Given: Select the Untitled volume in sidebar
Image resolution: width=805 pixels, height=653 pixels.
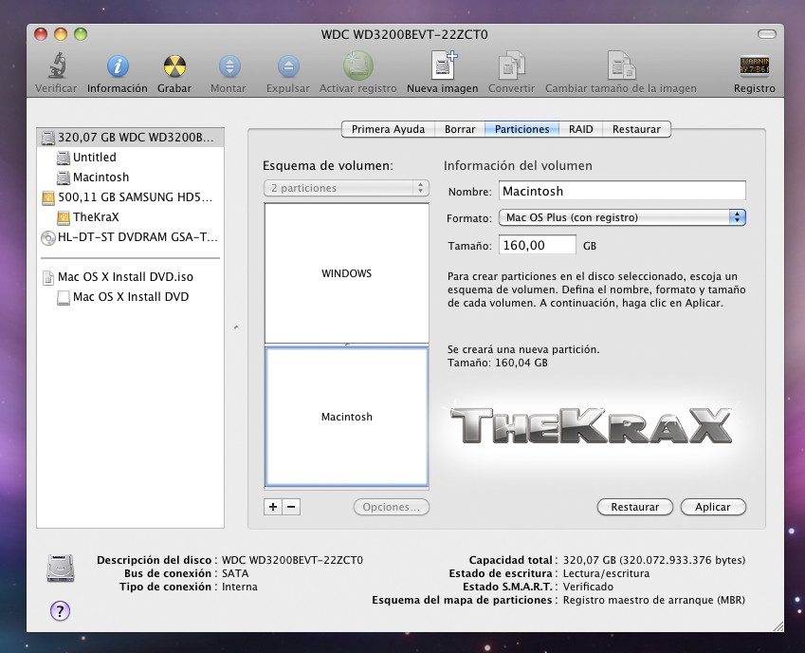Looking at the screenshot, I should click(x=131, y=158).
